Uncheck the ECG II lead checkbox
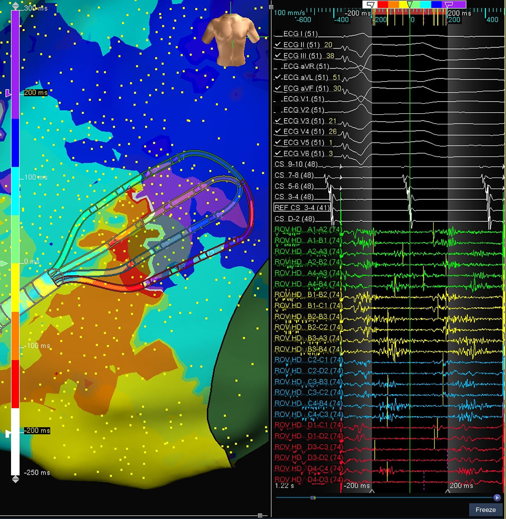This screenshot has height=519, width=506. (x=278, y=45)
